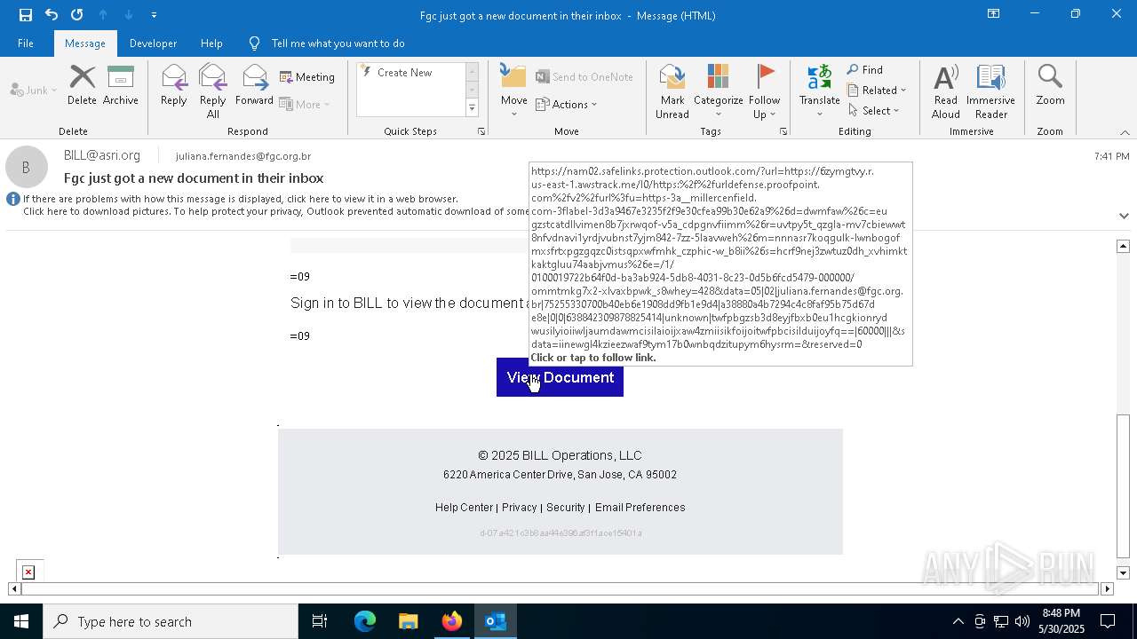Open the Help tab
This screenshot has height=639, width=1137.
click(x=211, y=43)
